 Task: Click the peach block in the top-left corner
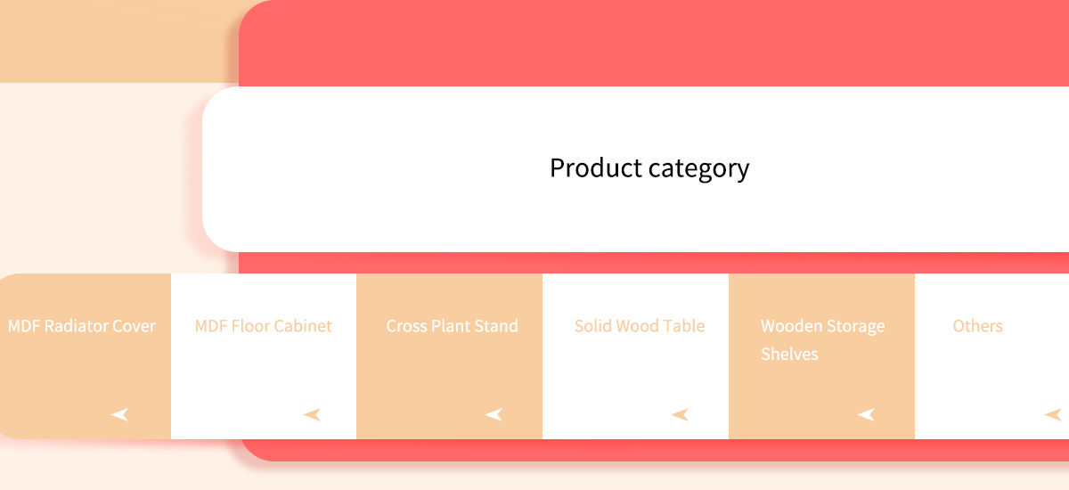point(119,41)
